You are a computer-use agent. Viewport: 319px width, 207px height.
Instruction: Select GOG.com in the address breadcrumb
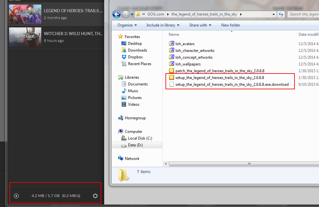(156, 14)
